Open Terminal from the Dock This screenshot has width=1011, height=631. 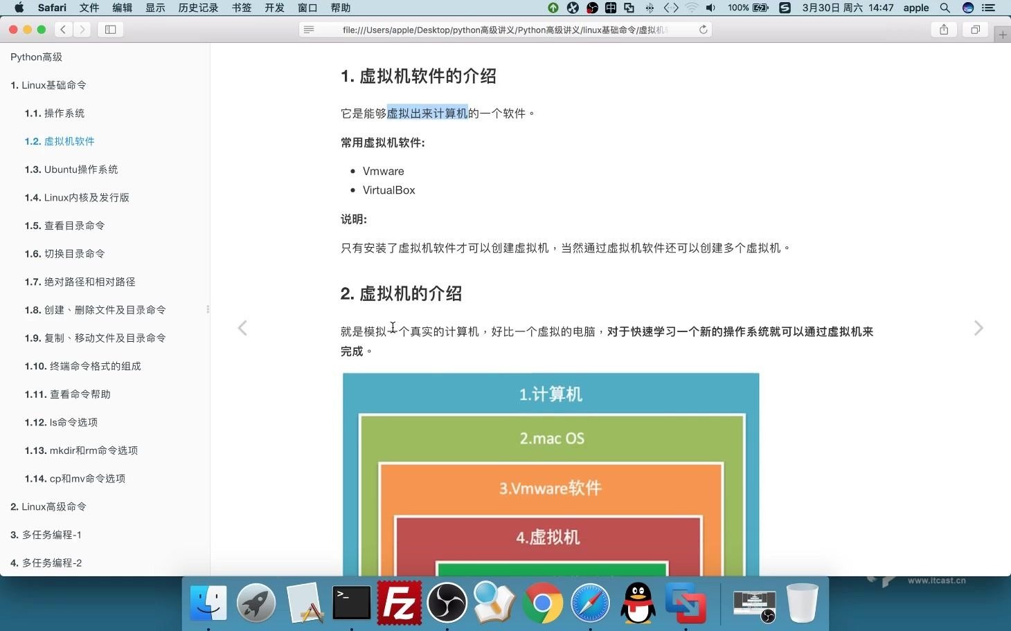coord(351,603)
